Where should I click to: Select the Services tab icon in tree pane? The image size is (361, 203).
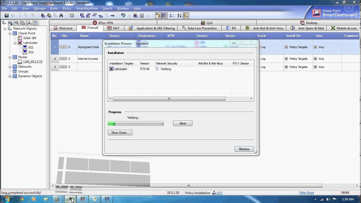10,23
